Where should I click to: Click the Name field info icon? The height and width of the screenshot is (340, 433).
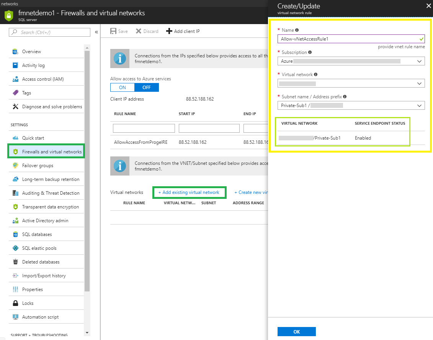pos(297,30)
